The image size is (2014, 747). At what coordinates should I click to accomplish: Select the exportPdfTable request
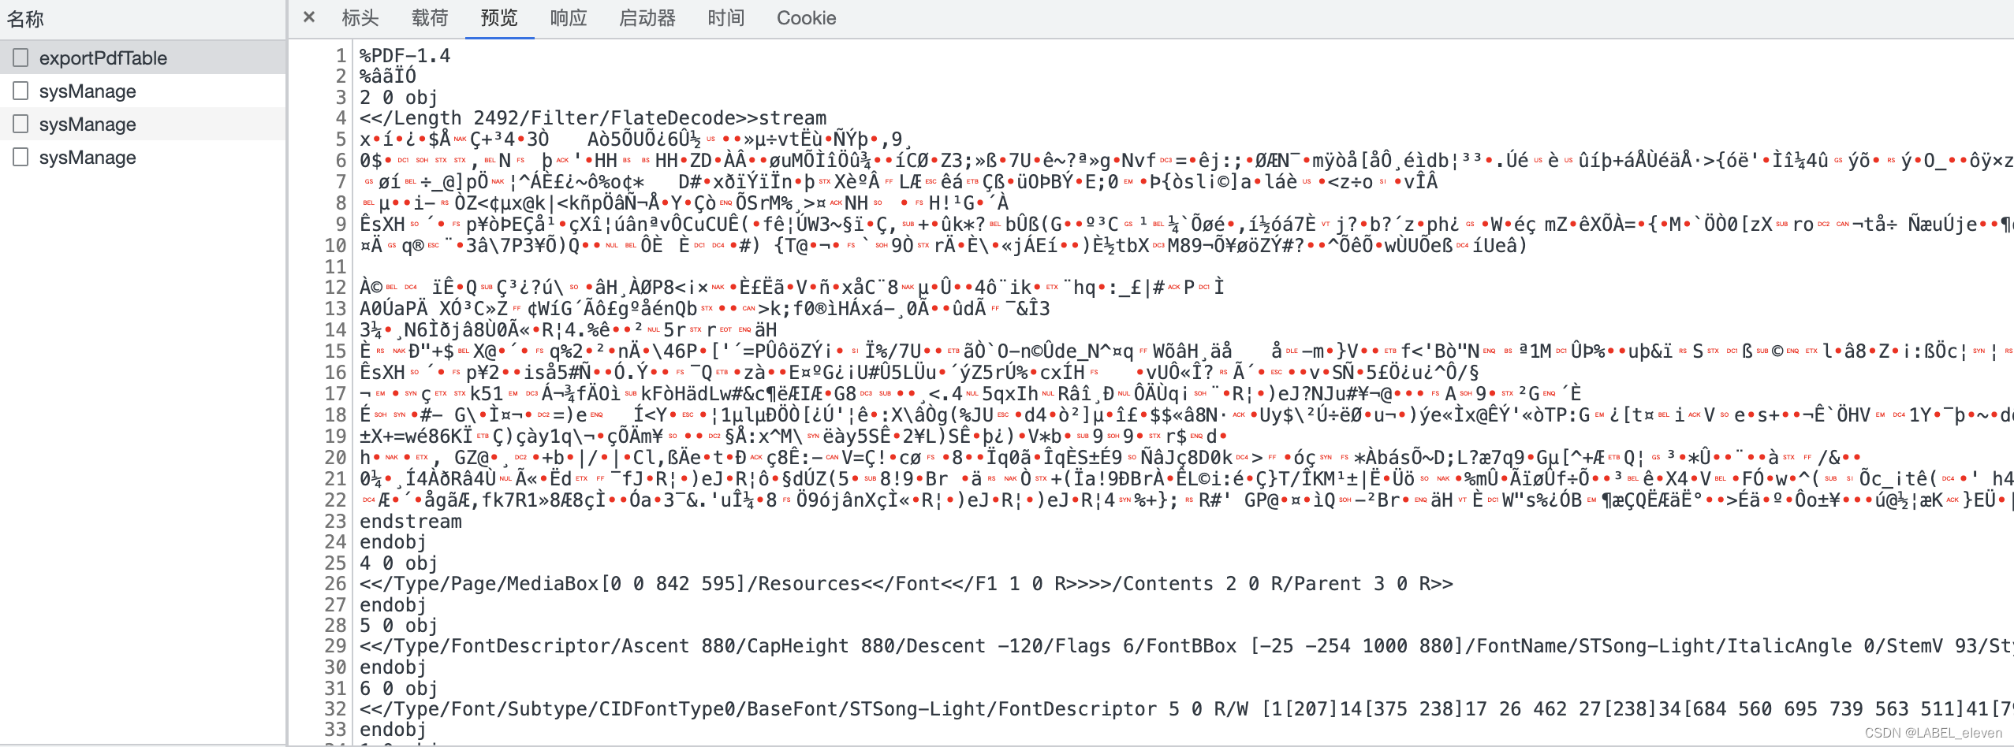coord(143,58)
